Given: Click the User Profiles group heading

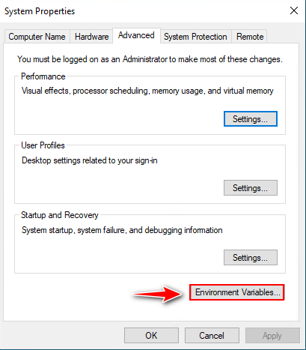Looking at the screenshot, I should (43, 145).
